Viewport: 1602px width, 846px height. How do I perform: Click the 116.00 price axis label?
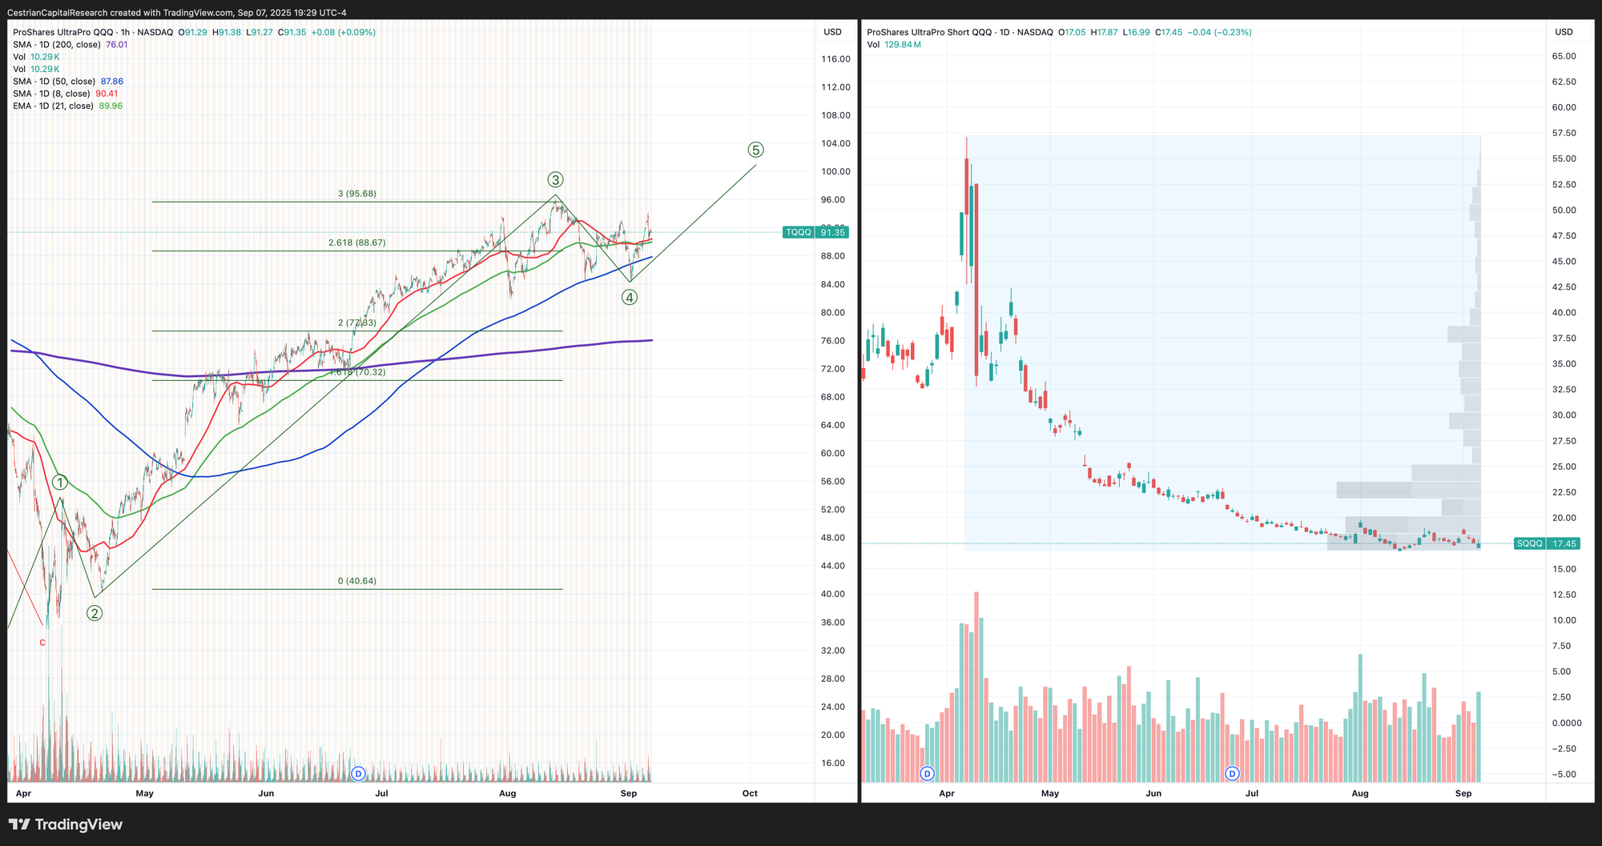pos(835,59)
